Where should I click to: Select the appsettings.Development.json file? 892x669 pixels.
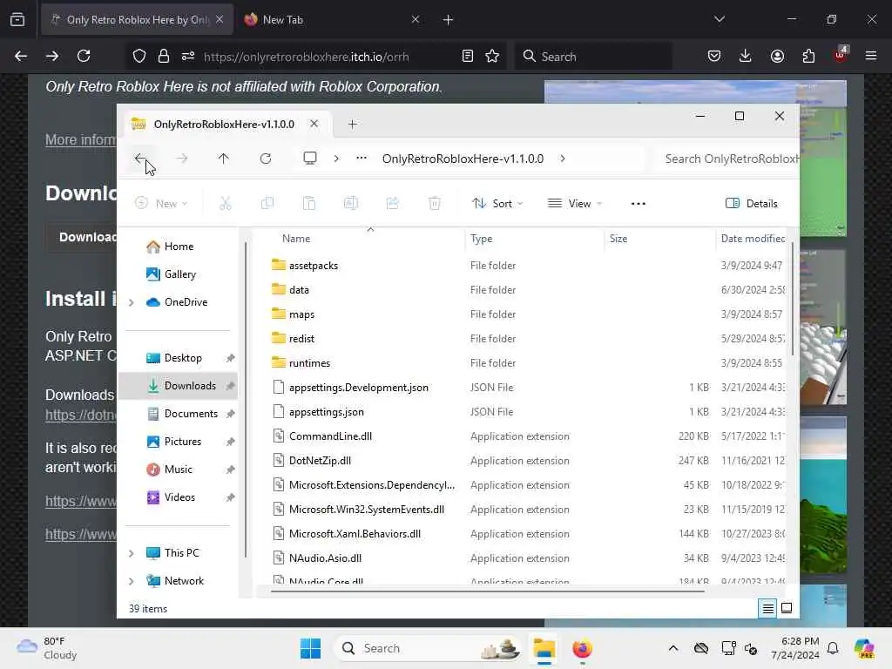click(358, 388)
